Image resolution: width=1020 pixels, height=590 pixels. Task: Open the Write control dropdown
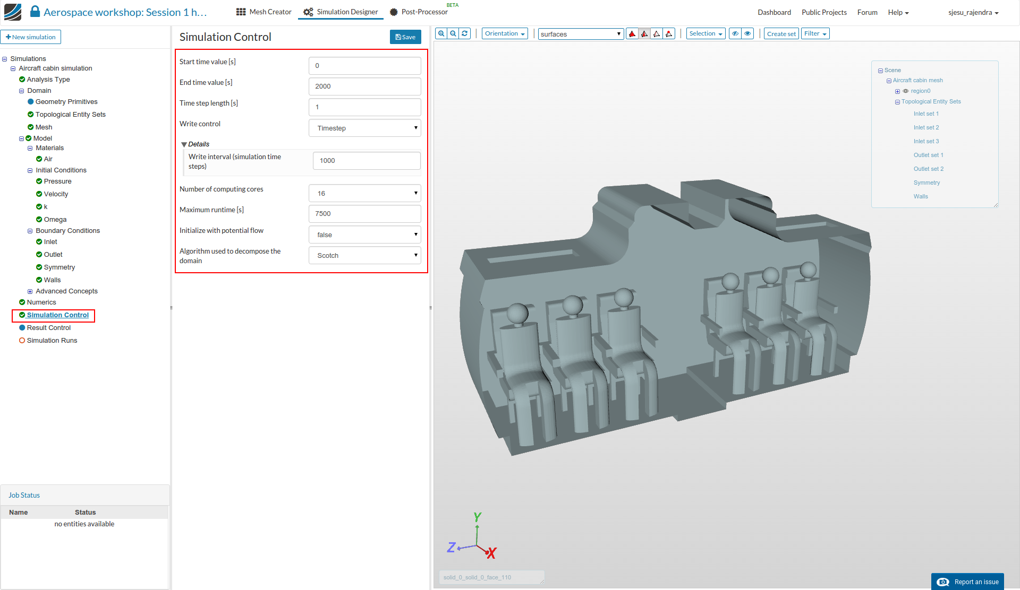pyautogui.click(x=364, y=128)
